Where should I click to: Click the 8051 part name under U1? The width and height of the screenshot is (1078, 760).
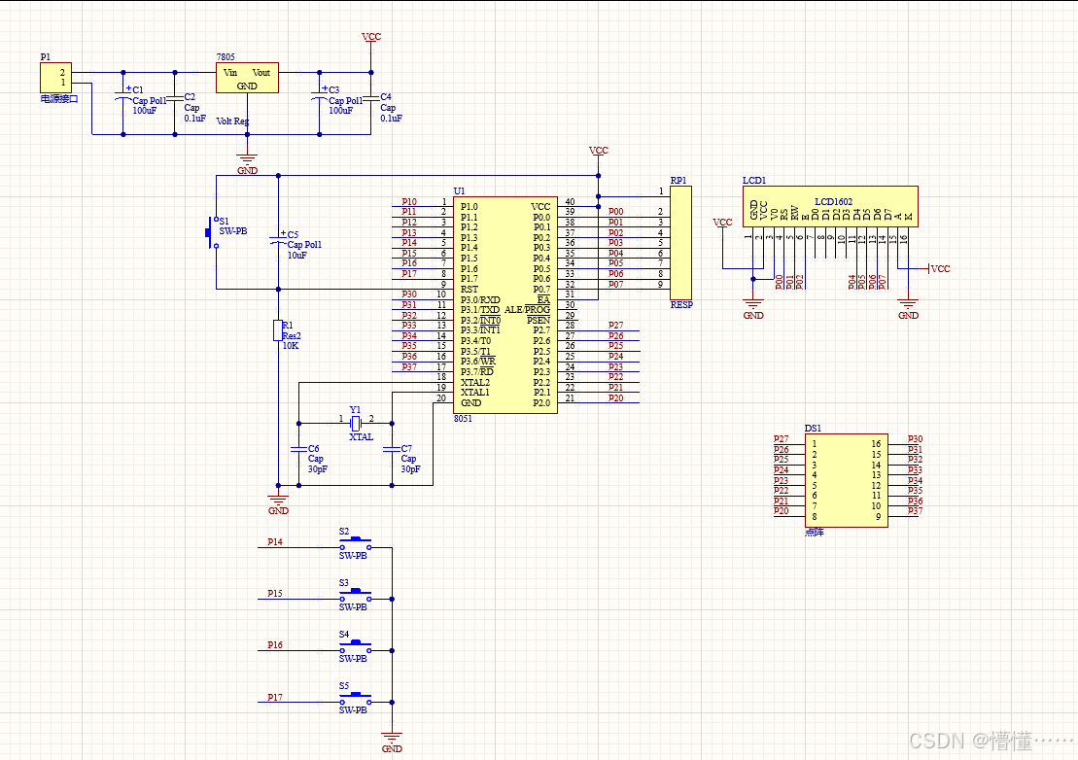point(463,419)
